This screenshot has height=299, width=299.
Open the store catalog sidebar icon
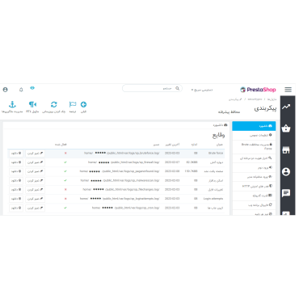(286, 150)
